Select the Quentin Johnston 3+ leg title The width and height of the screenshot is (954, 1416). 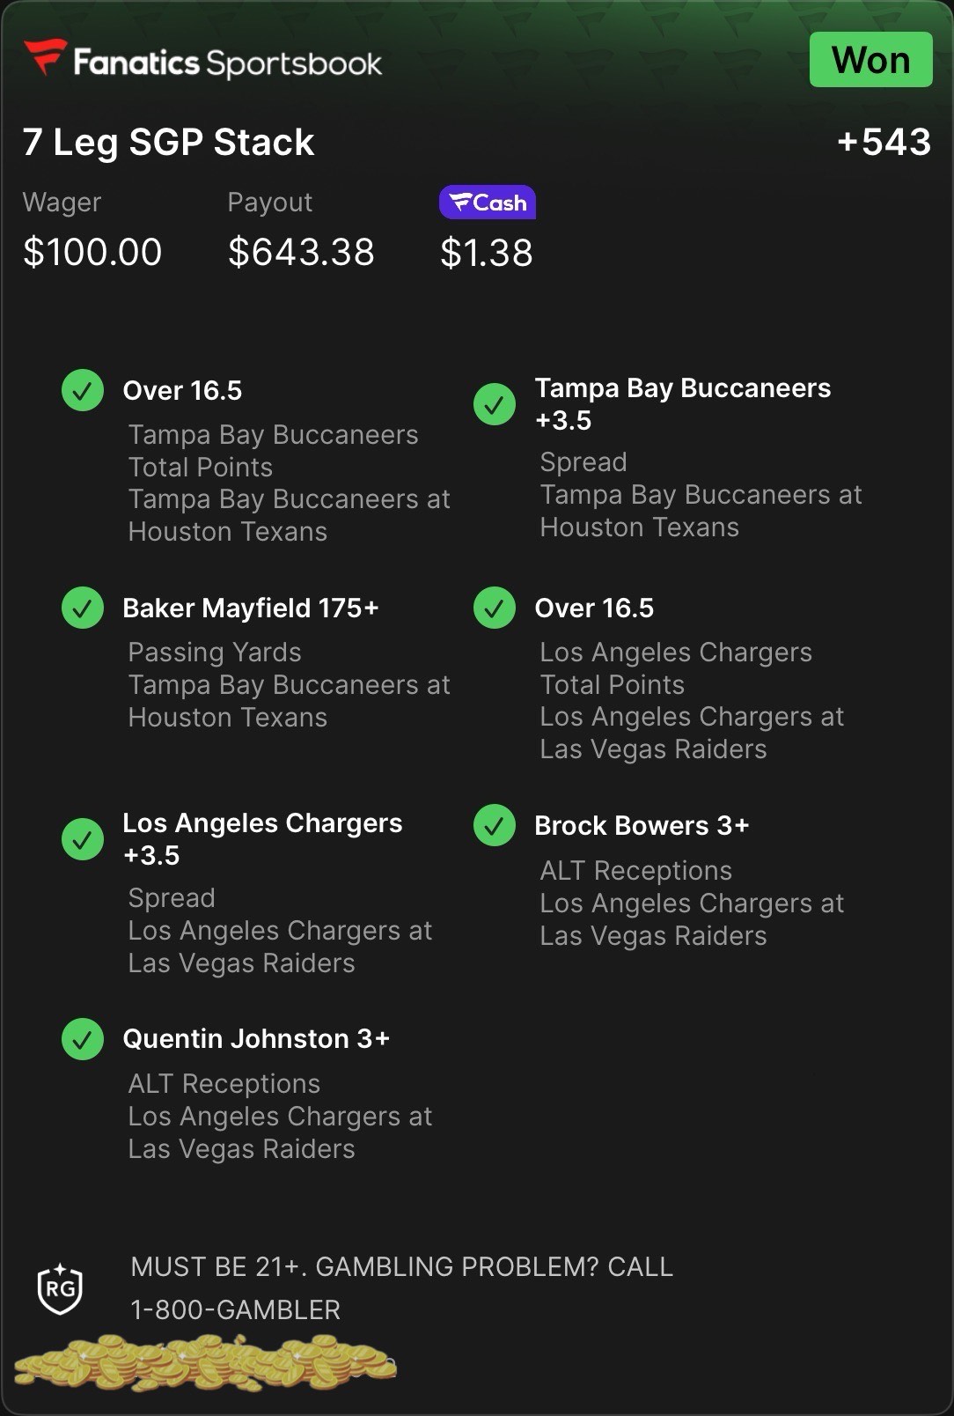click(x=256, y=1038)
